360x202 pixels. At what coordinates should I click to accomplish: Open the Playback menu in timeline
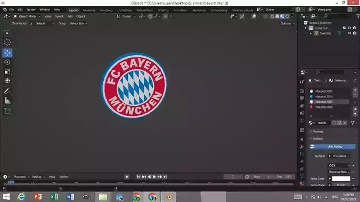(x=21, y=177)
